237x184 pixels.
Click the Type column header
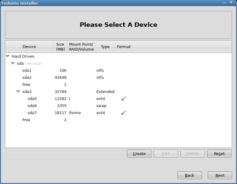[x=105, y=47]
